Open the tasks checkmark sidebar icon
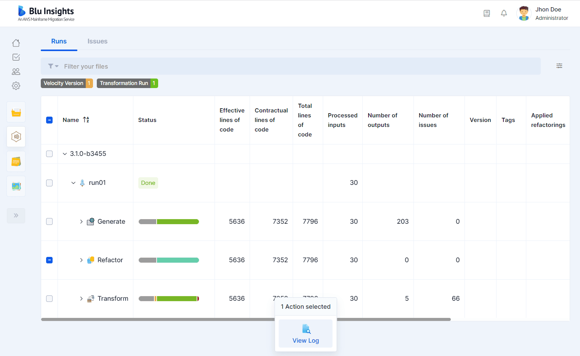 pos(16,57)
